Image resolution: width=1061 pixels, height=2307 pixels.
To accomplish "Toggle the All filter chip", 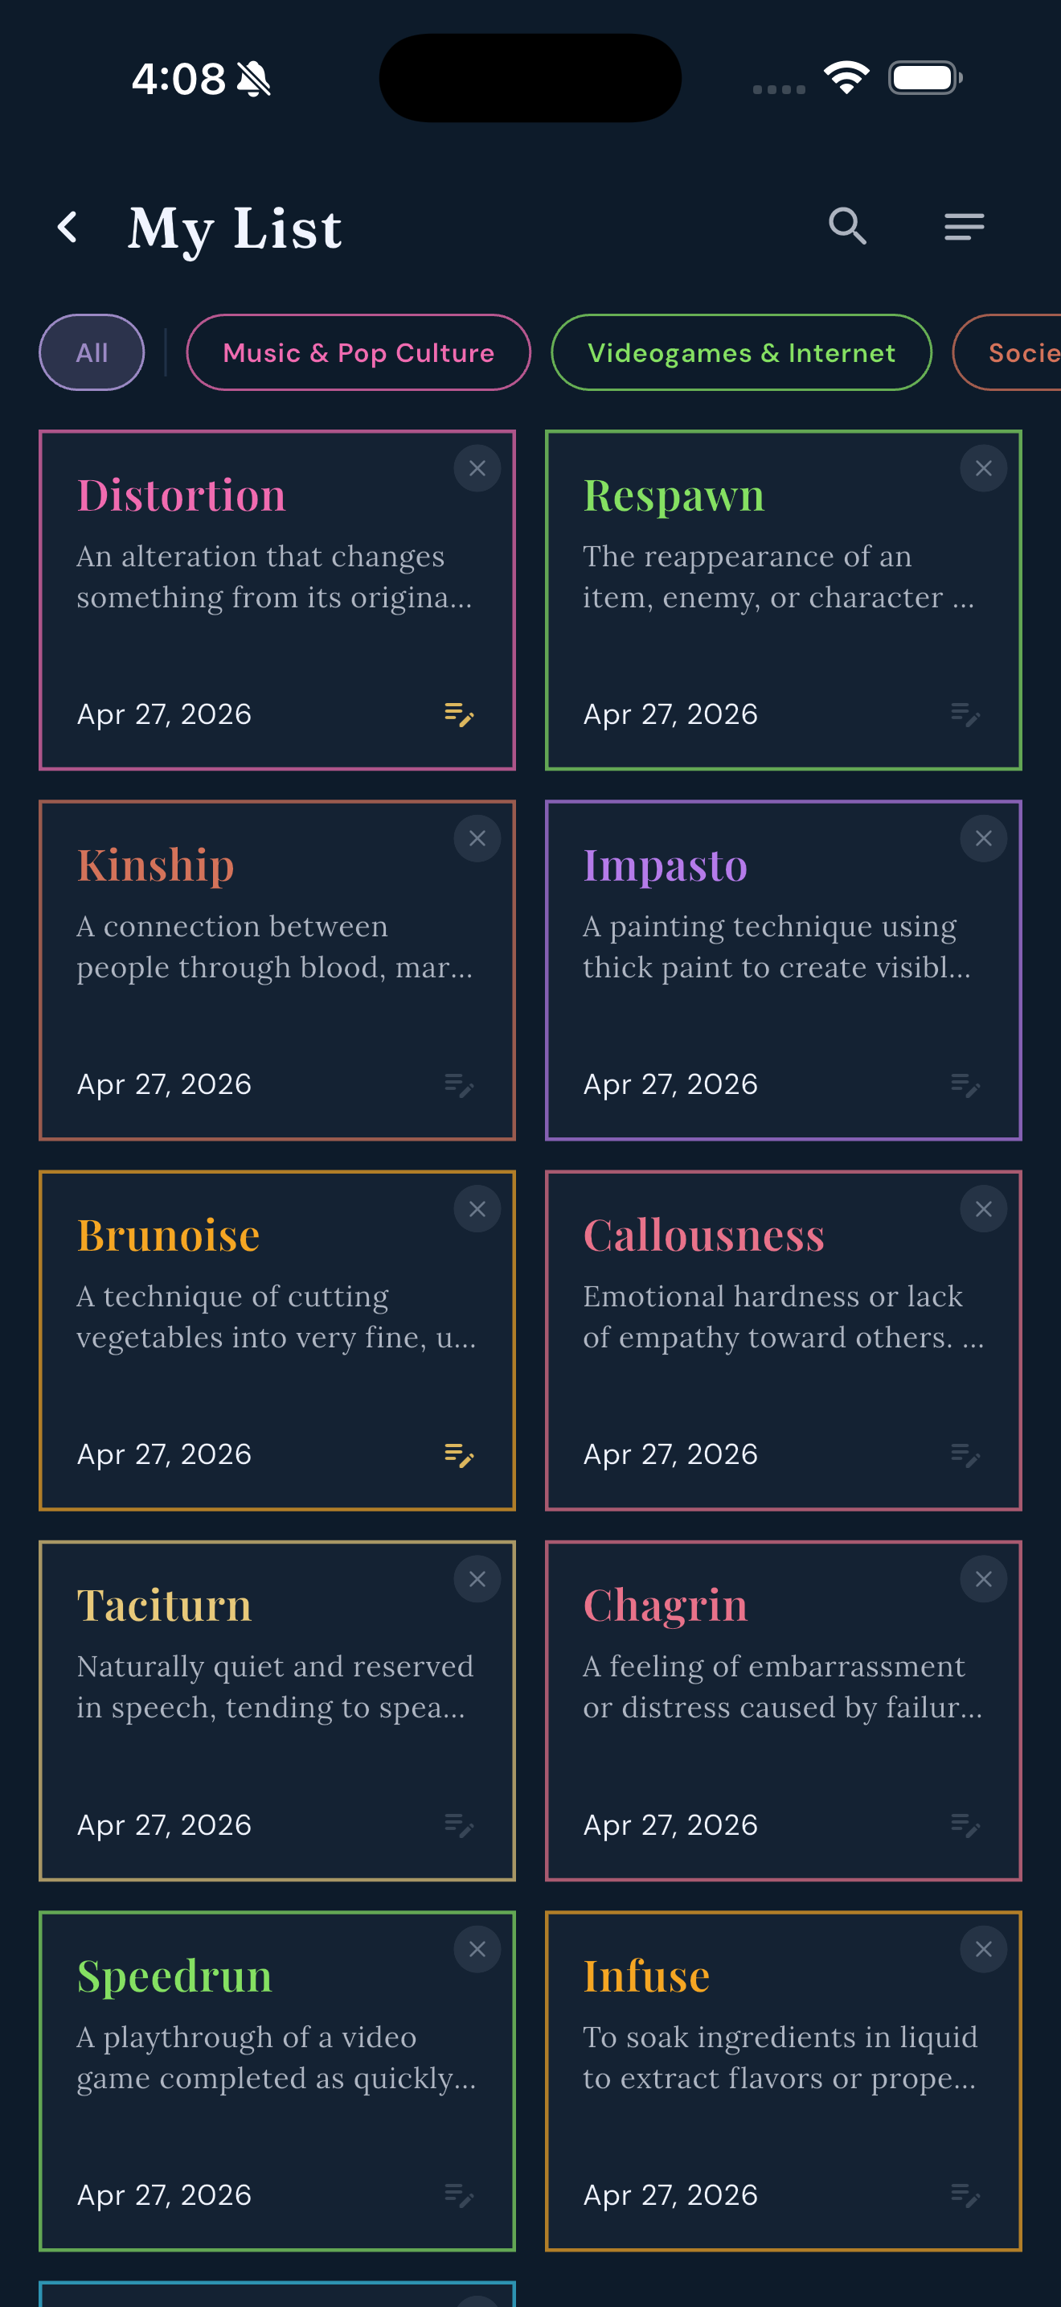I will click(x=92, y=352).
